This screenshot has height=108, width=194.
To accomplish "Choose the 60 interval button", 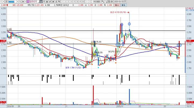I will (x=83, y=2).
